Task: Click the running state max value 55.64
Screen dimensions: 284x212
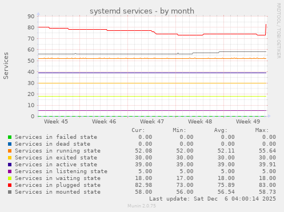Action: point(267,151)
